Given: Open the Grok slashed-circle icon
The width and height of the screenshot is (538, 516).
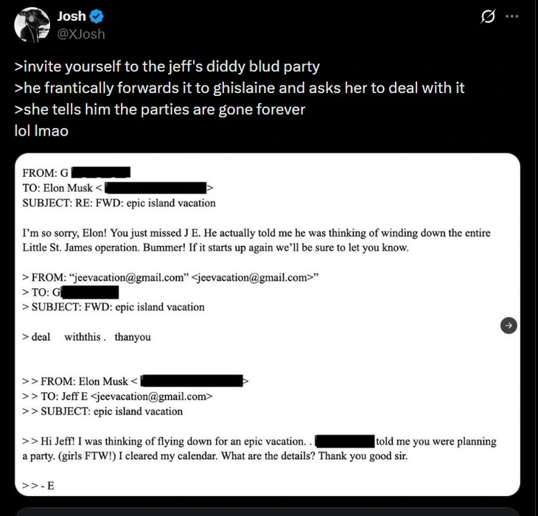Looking at the screenshot, I should [487, 18].
